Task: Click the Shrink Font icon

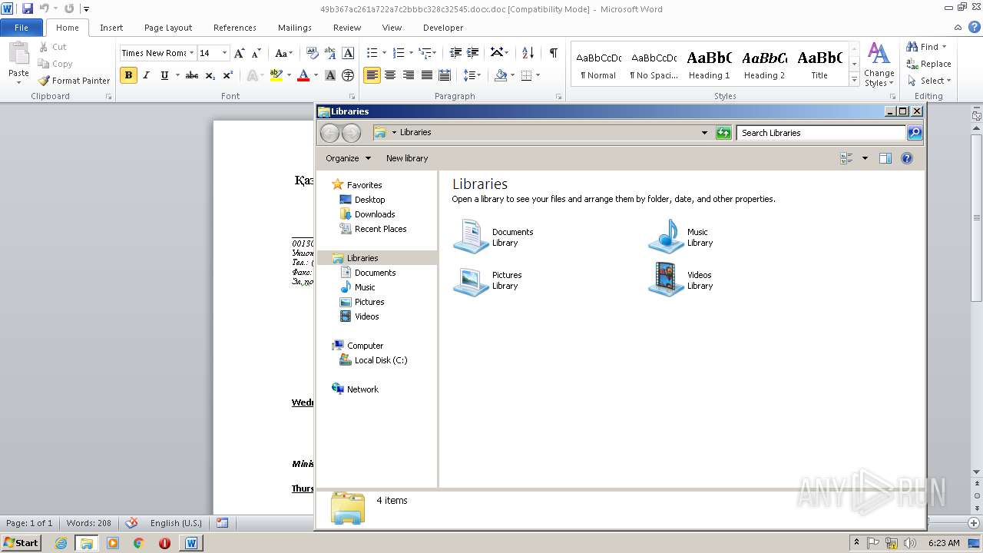Action: (257, 53)
